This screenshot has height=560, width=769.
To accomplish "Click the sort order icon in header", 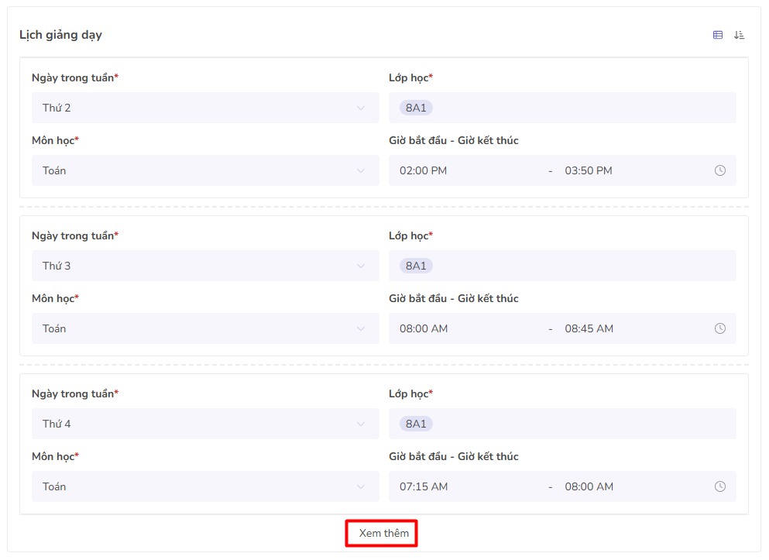I will (x=739, y=35).
